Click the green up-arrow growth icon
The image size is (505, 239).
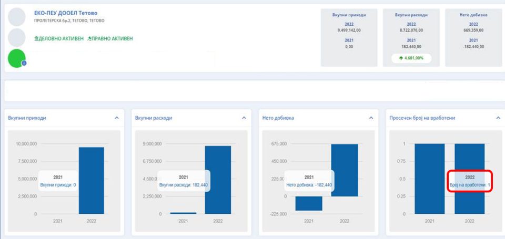[x=400, y=58]
